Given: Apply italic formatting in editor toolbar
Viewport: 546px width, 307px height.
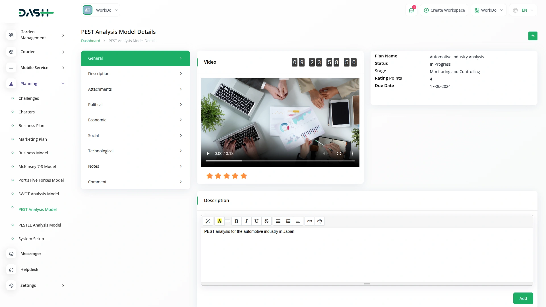Looking at the screenshot, I should (x=246, y=221).
